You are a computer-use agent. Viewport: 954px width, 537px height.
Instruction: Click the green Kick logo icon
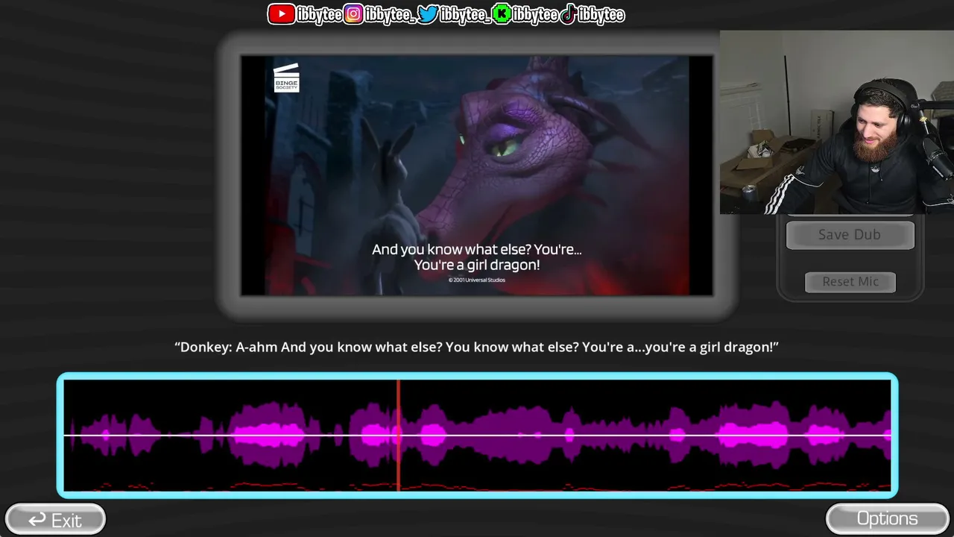(x=502, y=14)
